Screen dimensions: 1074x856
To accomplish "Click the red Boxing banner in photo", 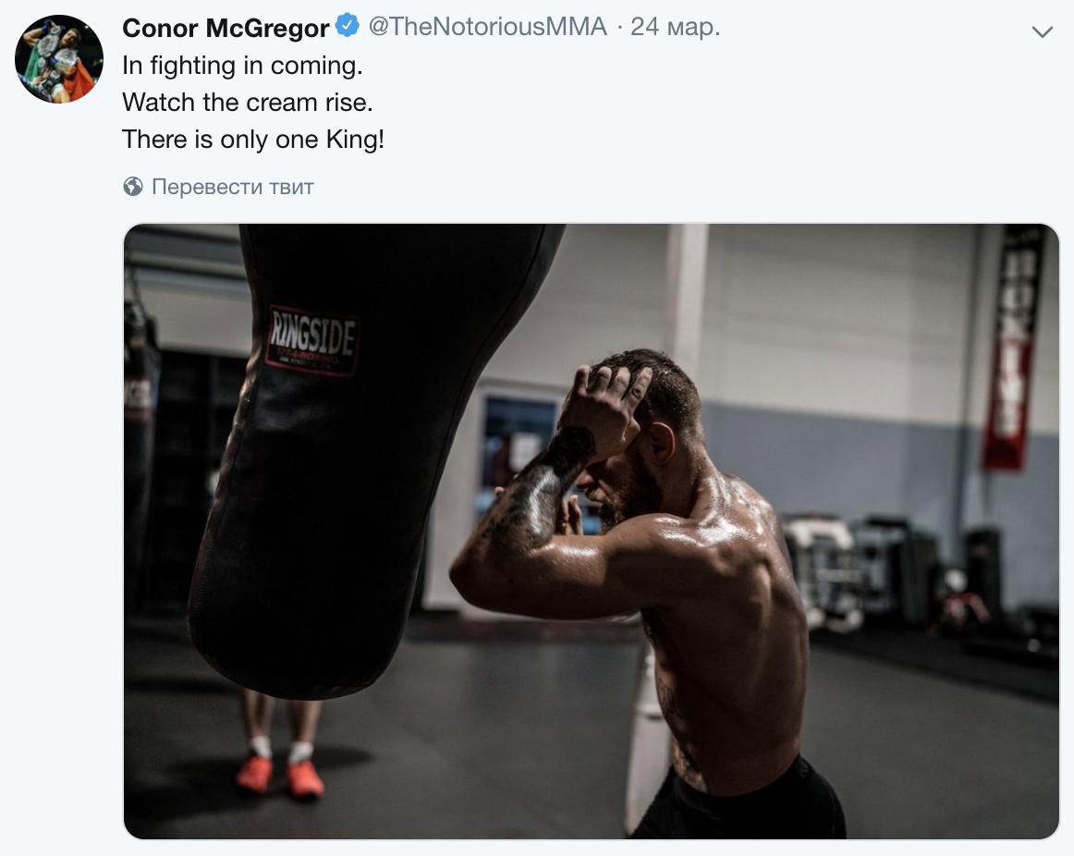I will pos(1013,348).
